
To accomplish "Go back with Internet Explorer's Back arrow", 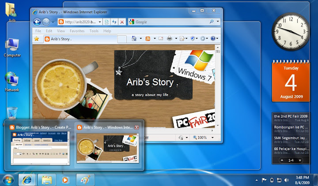I will 37,22.
